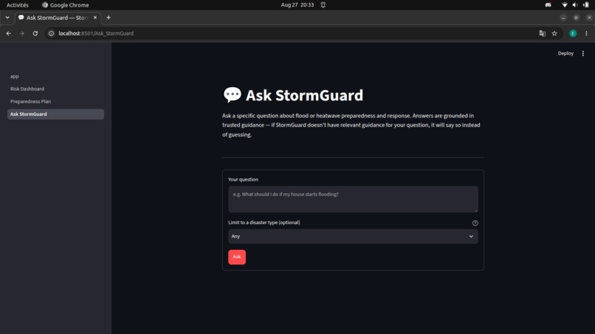Click the Deploy button
595x334 pixels.
pyautogui.click(x=565, y=54)
